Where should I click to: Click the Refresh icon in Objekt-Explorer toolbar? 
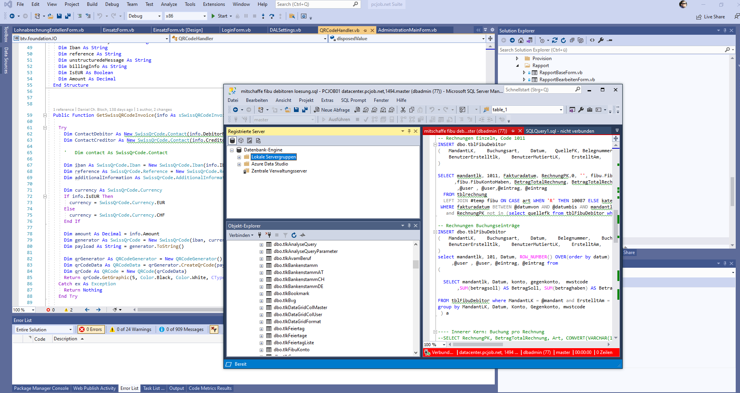(294, 235)
